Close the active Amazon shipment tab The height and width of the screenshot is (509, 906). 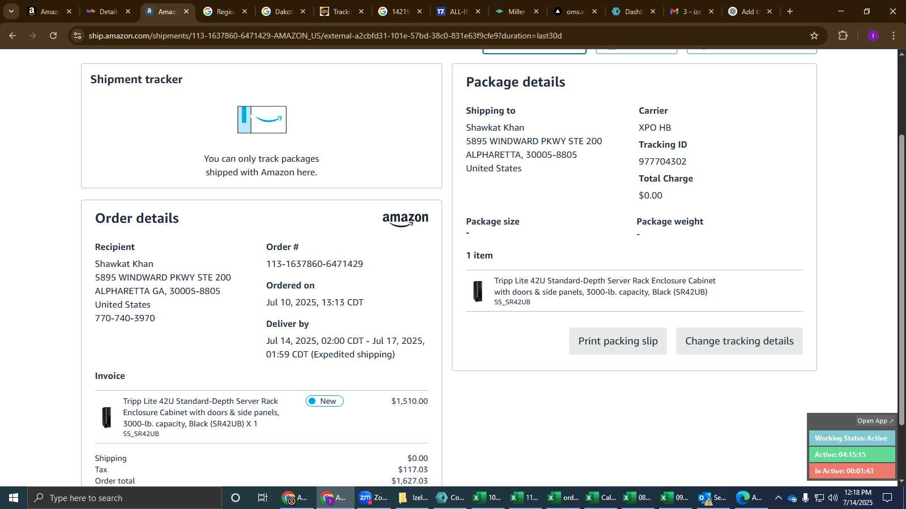(186, 11)
